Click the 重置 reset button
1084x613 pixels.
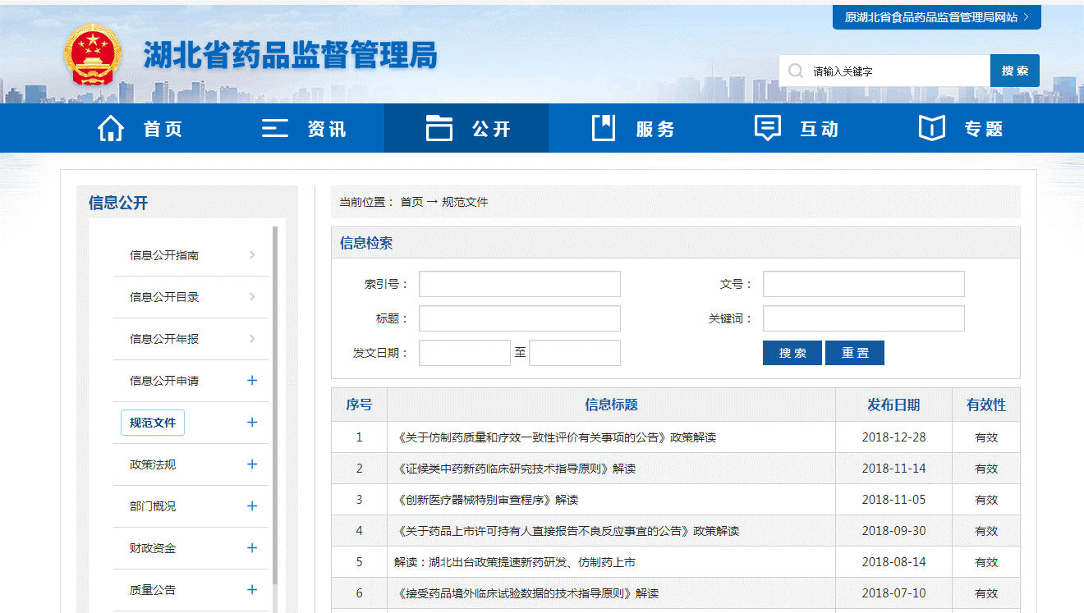tap(854, 352)
